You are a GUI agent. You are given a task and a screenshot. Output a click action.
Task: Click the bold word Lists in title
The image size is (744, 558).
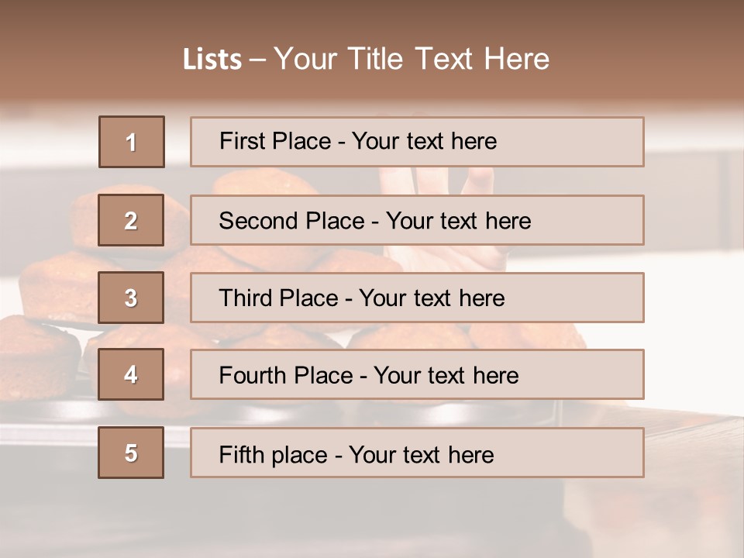tap(212, 60)
